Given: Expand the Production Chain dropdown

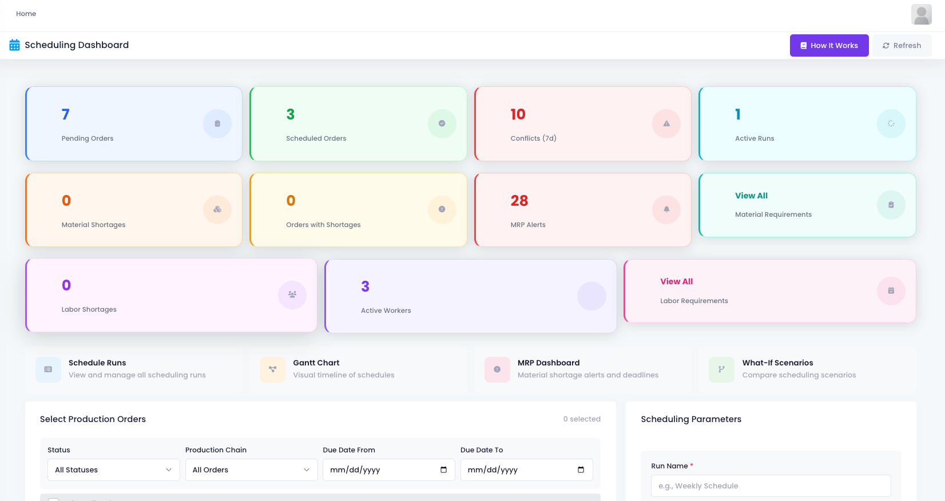Looking at the screenshot, I should pos(251,470).
